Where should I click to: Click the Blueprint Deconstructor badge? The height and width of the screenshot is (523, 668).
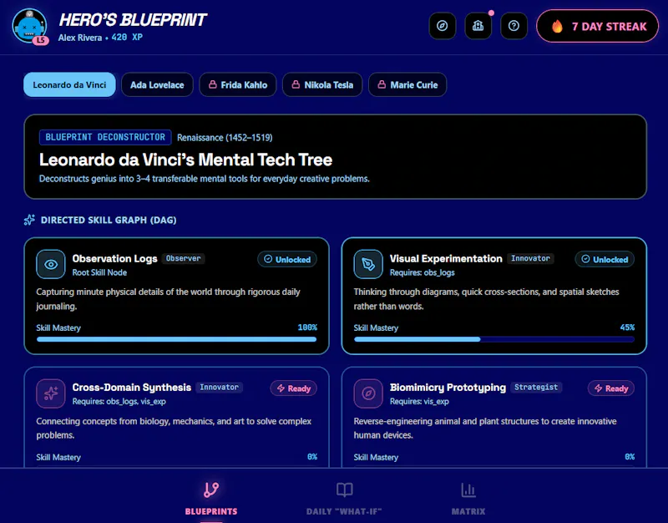105,137
